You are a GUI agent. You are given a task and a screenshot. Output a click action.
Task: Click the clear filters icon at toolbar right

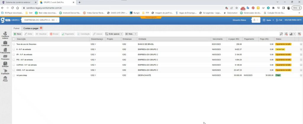(x=299, y=34)
